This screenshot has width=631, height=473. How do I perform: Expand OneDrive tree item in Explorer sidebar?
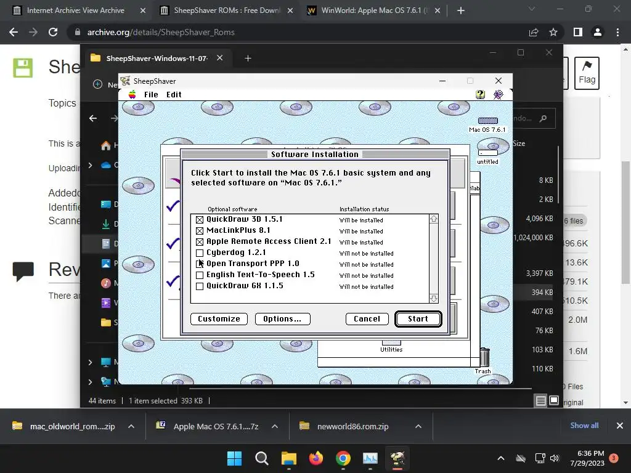(x=90, y=165)
